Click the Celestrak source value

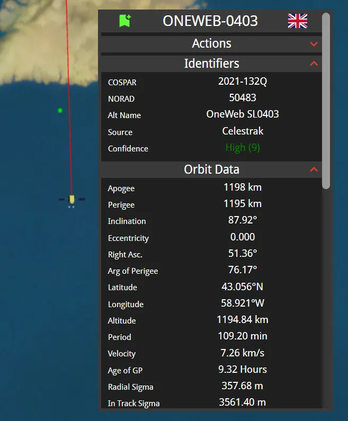point(243,131)
